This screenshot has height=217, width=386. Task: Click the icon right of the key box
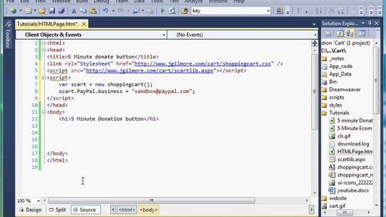(x=279, y=11)
